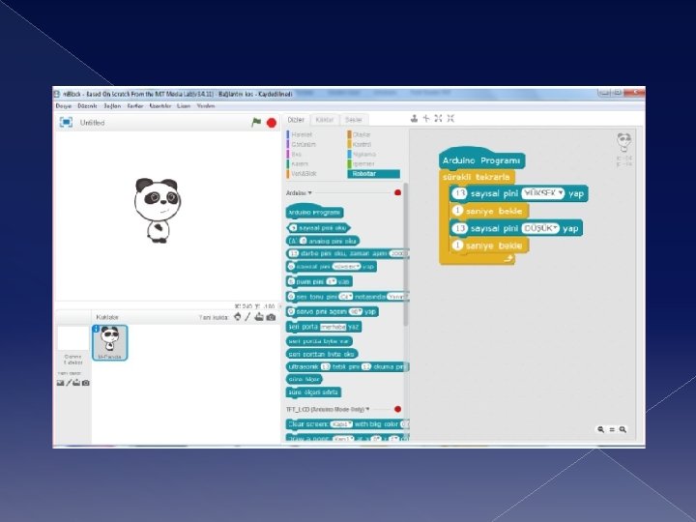The image size is (696, 522).
Task: Edit the merhaba text in seri porta yaz
Action: (333, 327)
